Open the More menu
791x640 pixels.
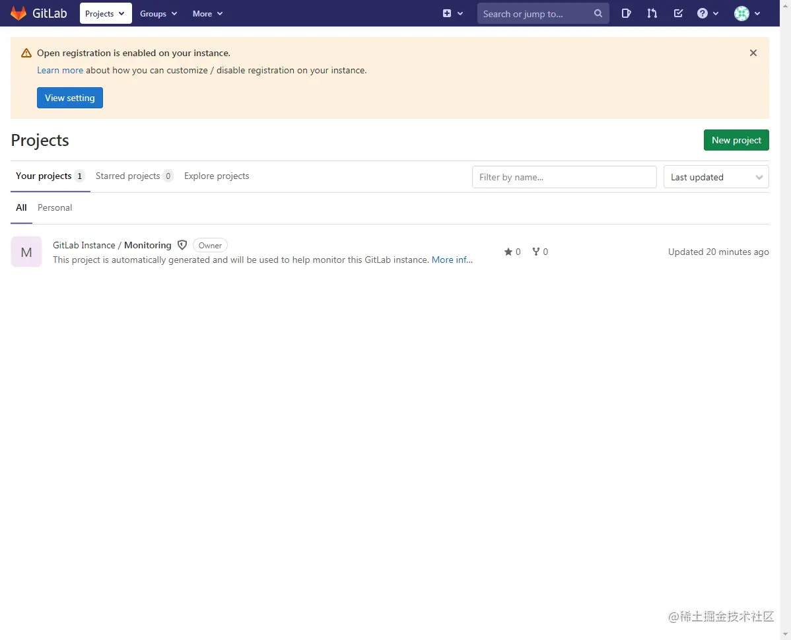point(207,14)
